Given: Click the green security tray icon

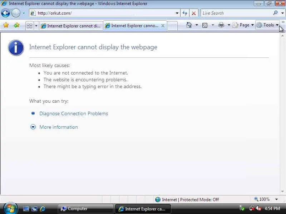Looking at the screenshot, I should point(242,208).
